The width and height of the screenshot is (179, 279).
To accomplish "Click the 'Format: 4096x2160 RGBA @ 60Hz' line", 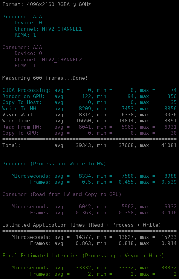I will (x=47, y=4).
